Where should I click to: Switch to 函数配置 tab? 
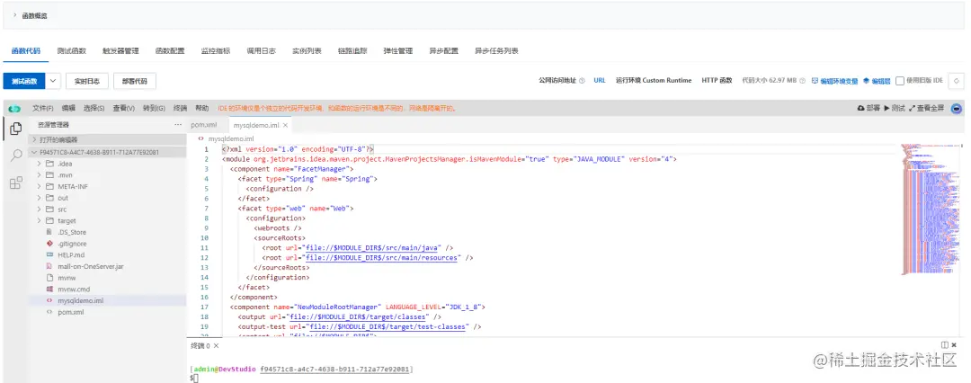click(x=170, y=51)
